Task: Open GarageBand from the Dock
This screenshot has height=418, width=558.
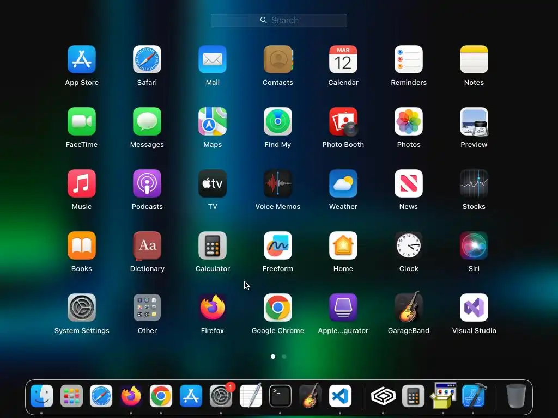Action: click(x=310, y=396)
